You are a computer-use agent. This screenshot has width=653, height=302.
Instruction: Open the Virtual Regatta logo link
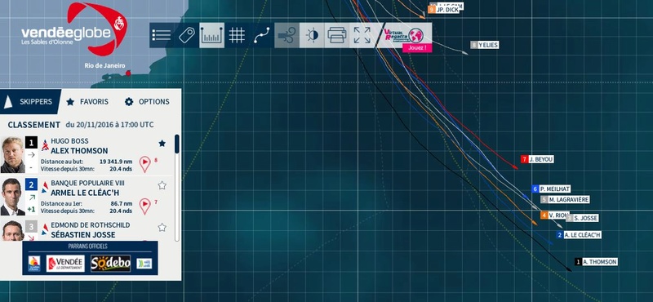(404, 34)
